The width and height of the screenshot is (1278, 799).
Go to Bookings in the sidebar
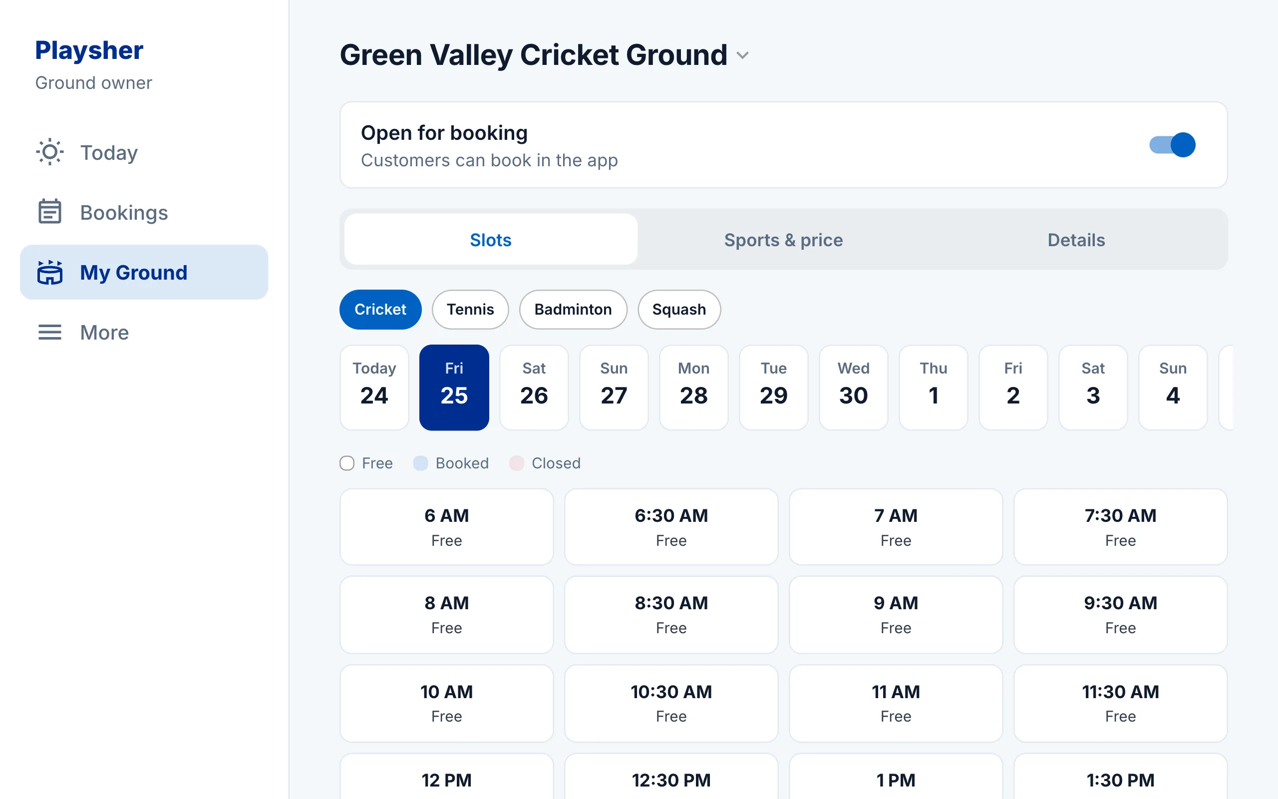[x=144, y=212]
